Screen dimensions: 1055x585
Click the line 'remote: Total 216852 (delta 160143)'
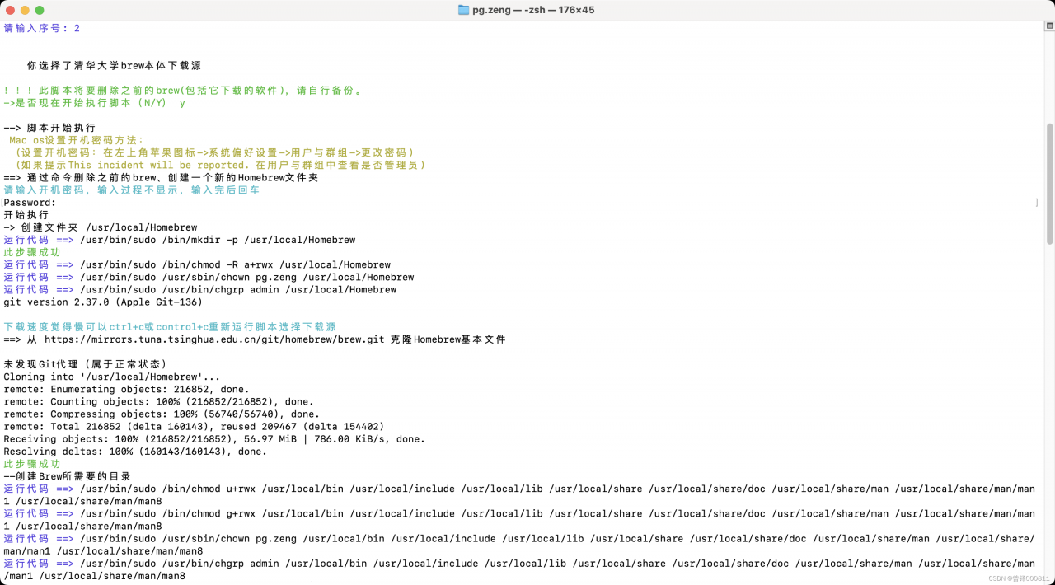[194, 426]
